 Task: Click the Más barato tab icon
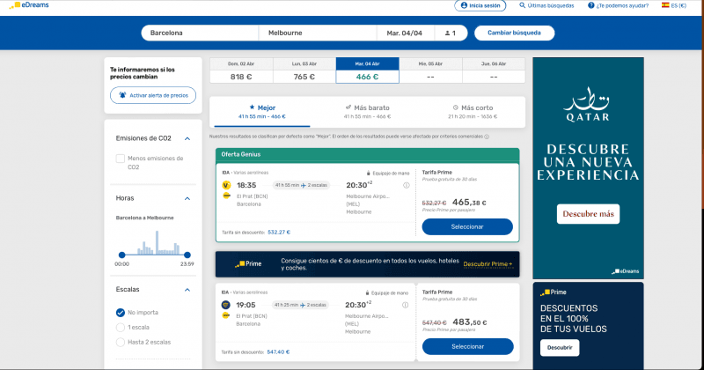tap(348, 107)
